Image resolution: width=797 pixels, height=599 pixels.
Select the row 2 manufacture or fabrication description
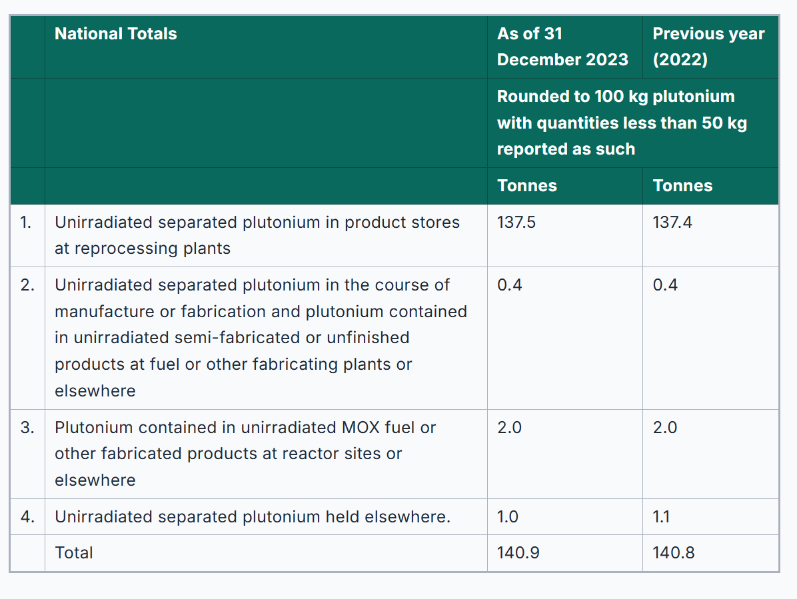pos(260,338)
